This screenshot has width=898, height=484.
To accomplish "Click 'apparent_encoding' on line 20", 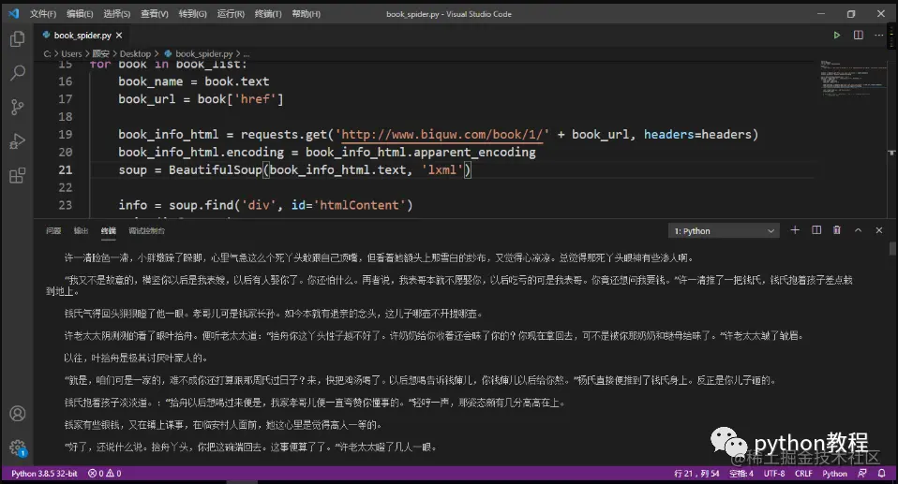I will pyautogui.click(x=474, y=153).
